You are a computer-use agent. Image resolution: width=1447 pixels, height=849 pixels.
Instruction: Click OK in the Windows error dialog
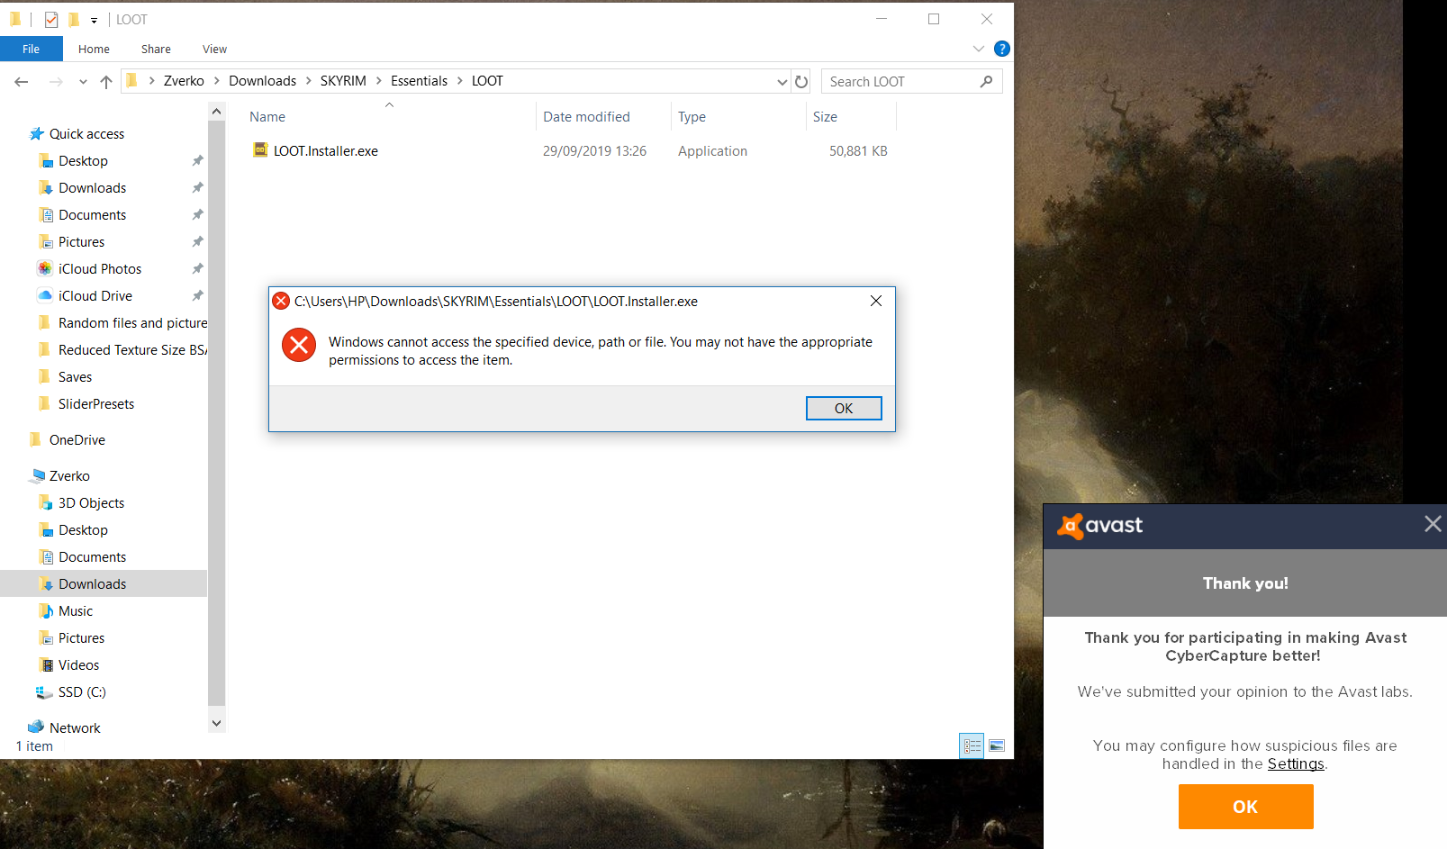click(x=844, y=409)
